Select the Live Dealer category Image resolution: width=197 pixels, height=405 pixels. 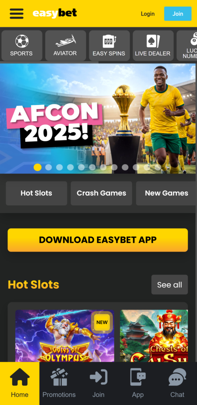click(x=153, y=45)
